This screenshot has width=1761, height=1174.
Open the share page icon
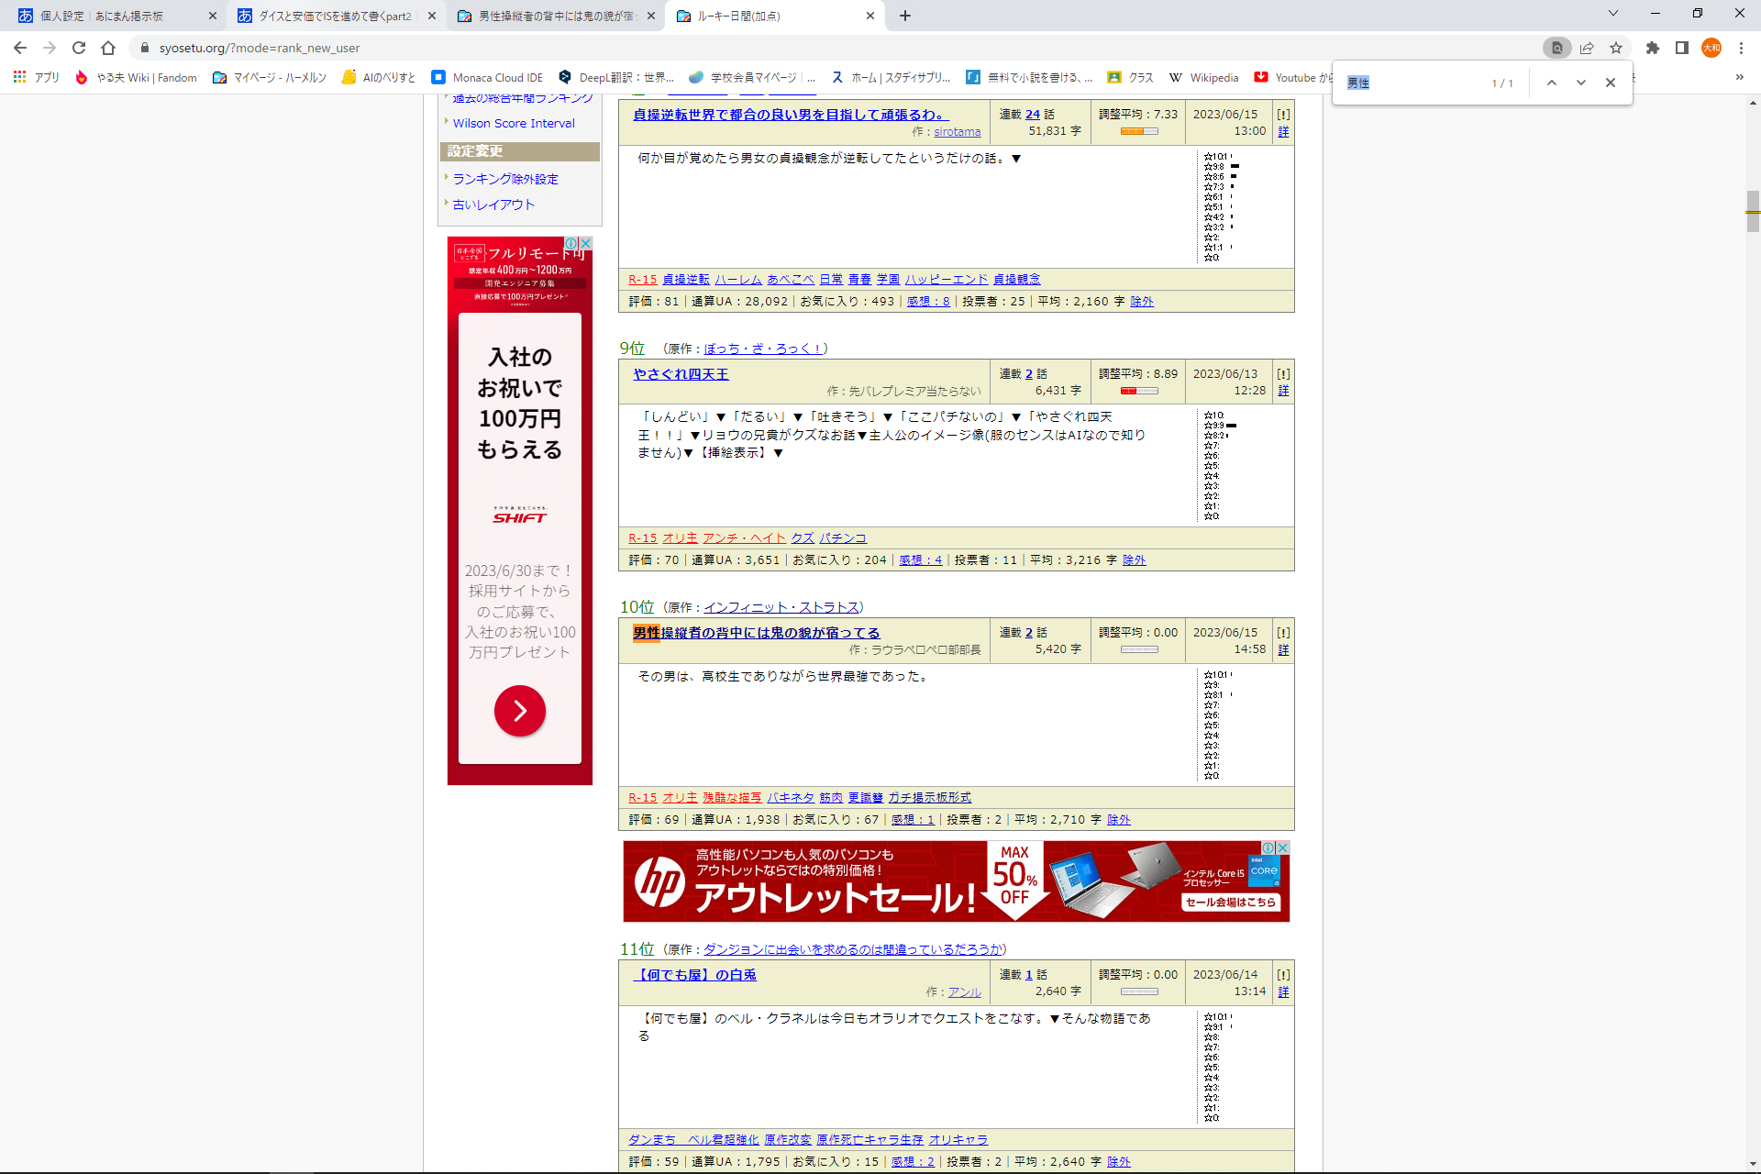[x=1587, y=48]
